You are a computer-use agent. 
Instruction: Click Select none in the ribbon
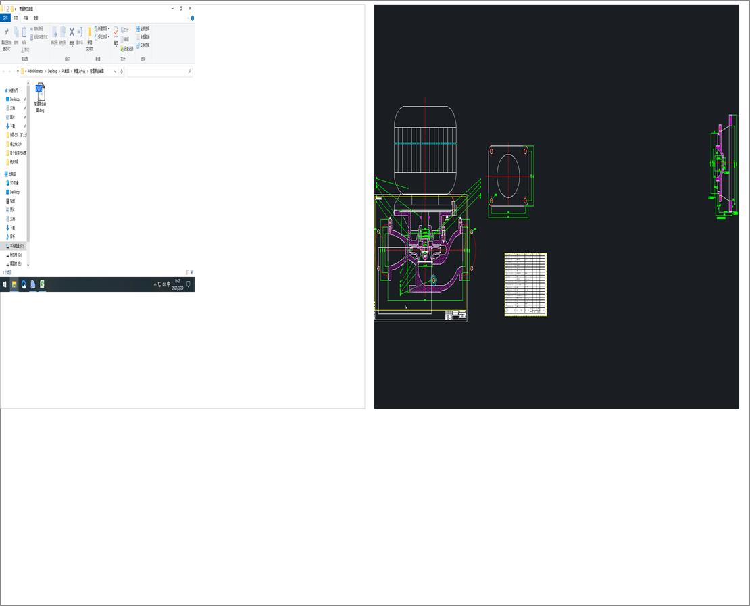pos(143,37)
